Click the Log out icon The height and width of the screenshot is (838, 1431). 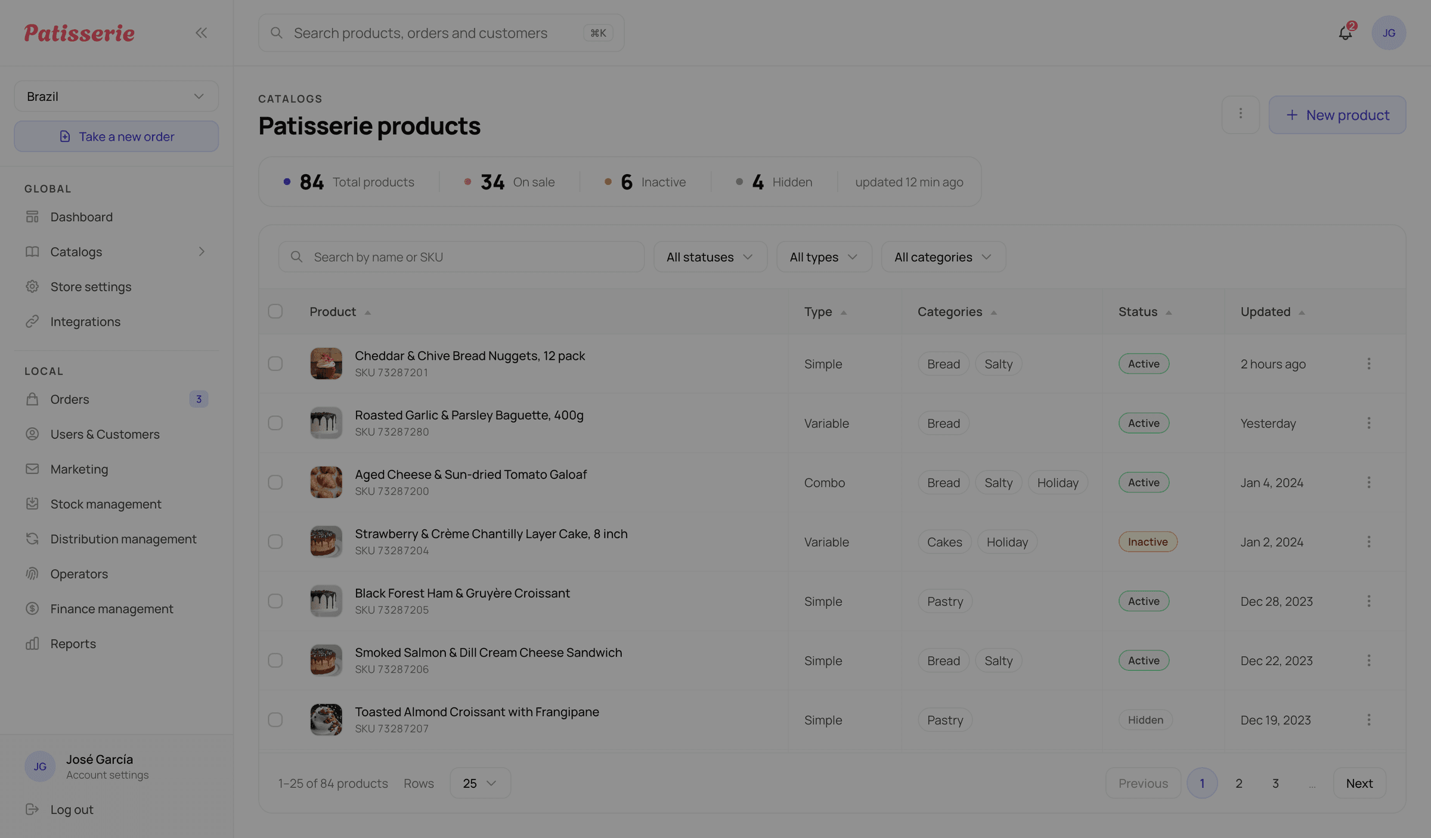tap(32, 809)
